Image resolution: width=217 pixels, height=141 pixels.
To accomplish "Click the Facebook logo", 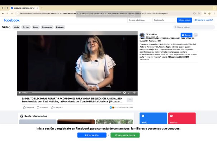I will [x=12, y=20].
